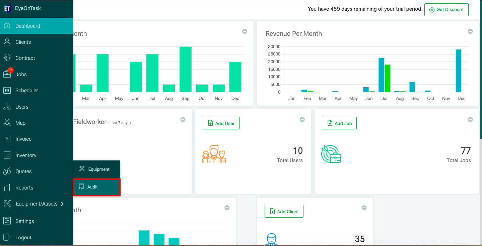The height and width of the screenshot is (246, 482).
Task: Click the blue July revenue bar
Action: 381,75
